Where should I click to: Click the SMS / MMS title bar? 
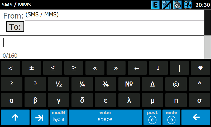point(16,4)
